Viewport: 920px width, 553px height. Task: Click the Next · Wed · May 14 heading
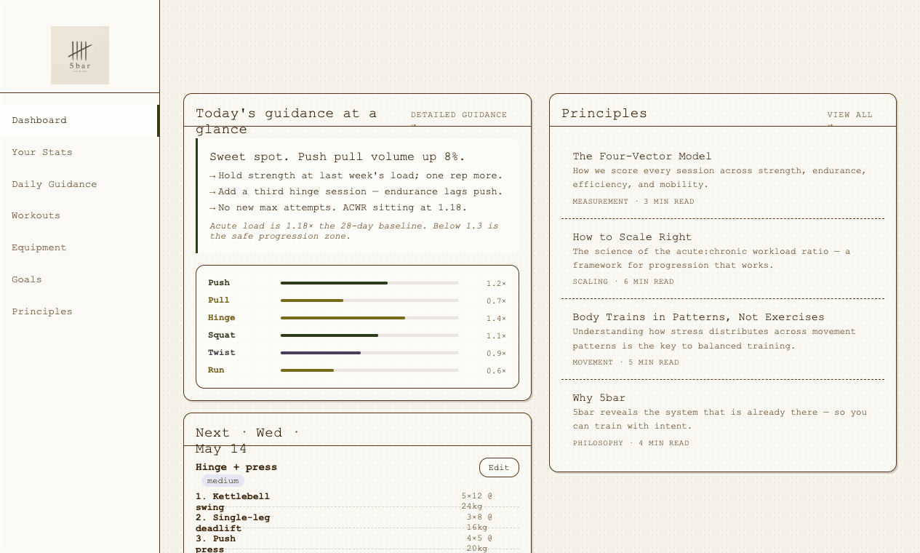click(x=248, y=441)
